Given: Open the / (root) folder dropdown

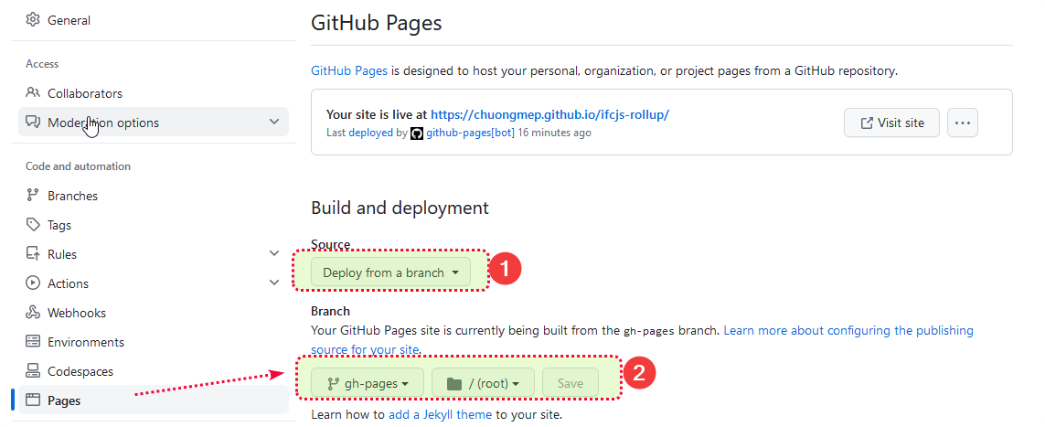Looking at the screenshot, I should tap(483, 384).
